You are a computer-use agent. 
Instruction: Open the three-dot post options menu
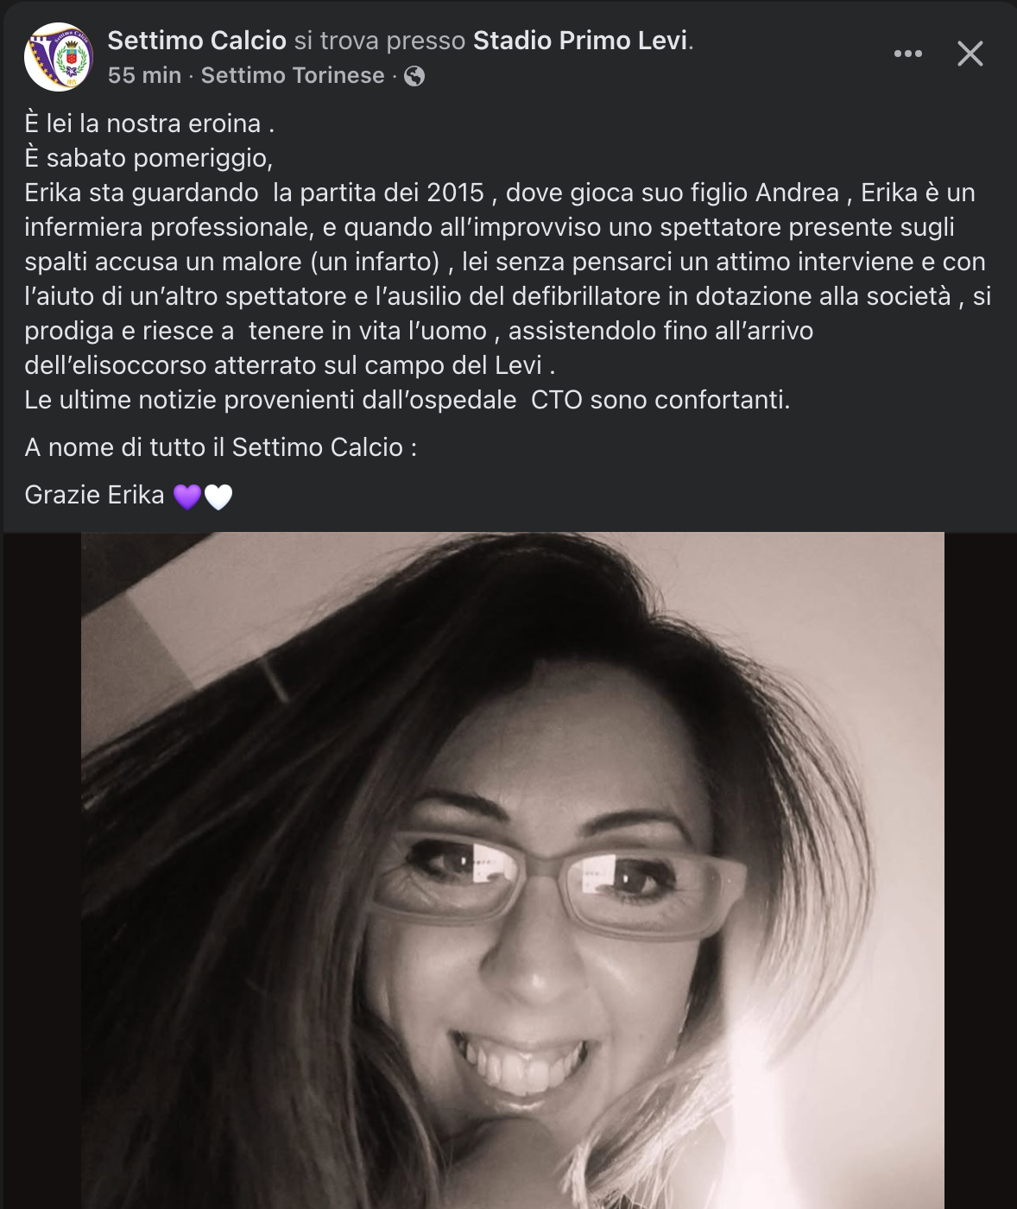pyautogui.click(x=907, y=54)
